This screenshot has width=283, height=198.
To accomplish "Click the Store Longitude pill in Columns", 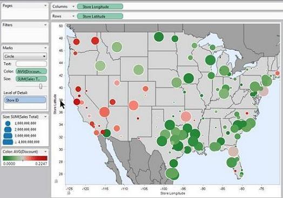I will (x=100, y=6).
